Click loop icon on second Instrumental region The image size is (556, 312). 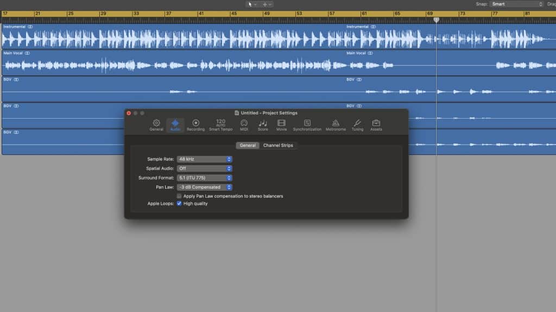(373, 27)
